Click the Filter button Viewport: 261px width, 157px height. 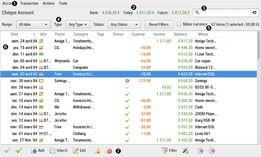(169, 151)
